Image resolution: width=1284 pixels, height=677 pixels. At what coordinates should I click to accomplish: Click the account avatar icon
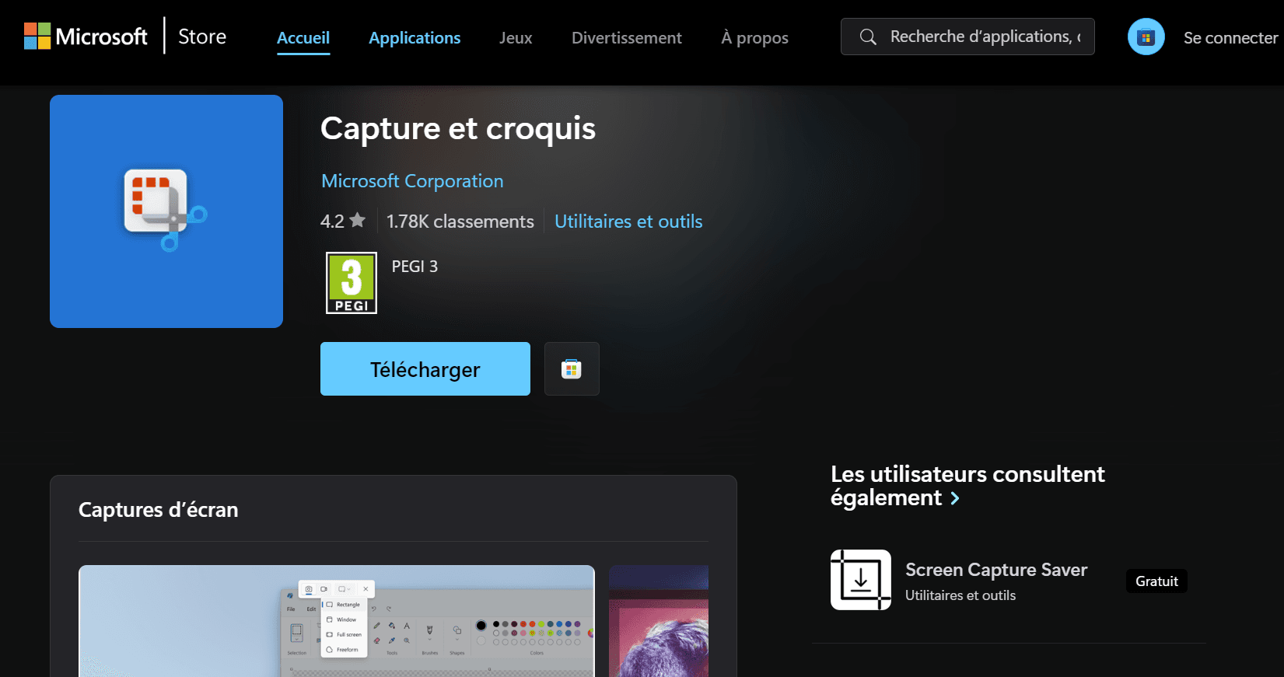click(x=1146, y=37)
